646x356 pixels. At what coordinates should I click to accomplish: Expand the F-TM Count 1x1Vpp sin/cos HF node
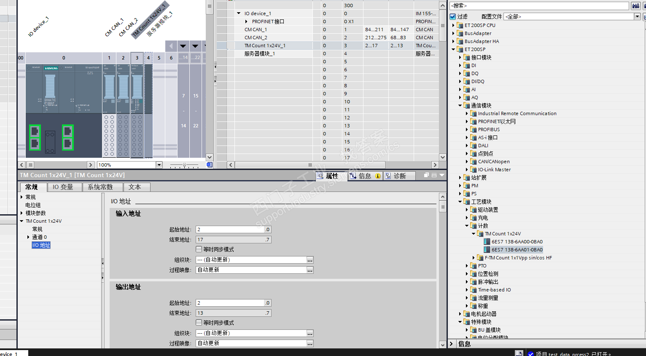point(474,258)
